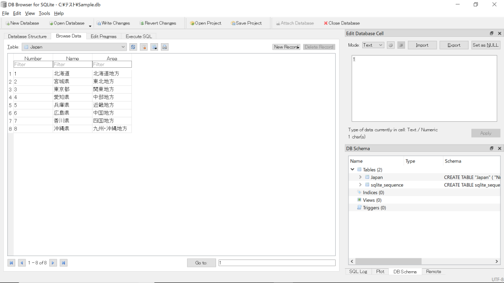Screen dimensions: 504x283
Task: Click the clear all filters icon
Action: [x=144, y=47]
